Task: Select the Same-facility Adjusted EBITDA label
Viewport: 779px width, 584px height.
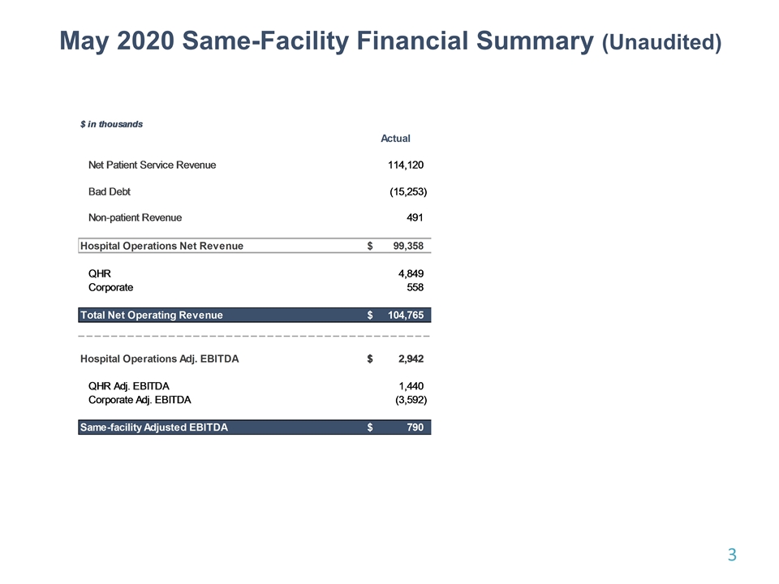Action: pos(153,427)
